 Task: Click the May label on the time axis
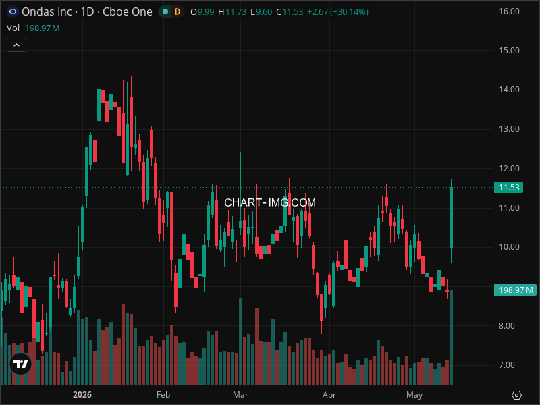click(414, 395)
